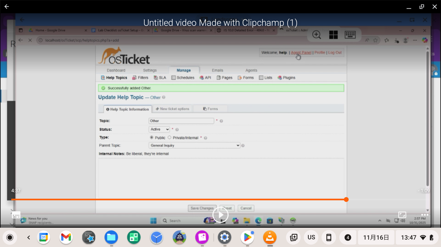The image size is (441, 247).
Task: Click the Topic input field containing Other
Action: tap(181, 121)
